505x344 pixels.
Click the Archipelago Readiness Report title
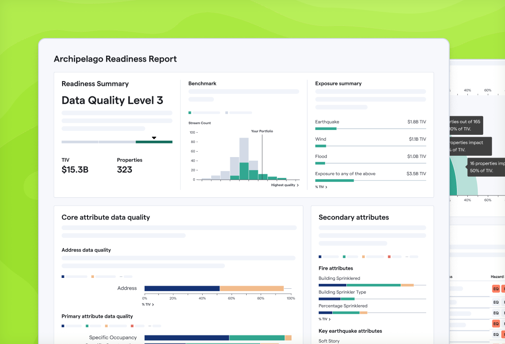(x=115, y=59)
